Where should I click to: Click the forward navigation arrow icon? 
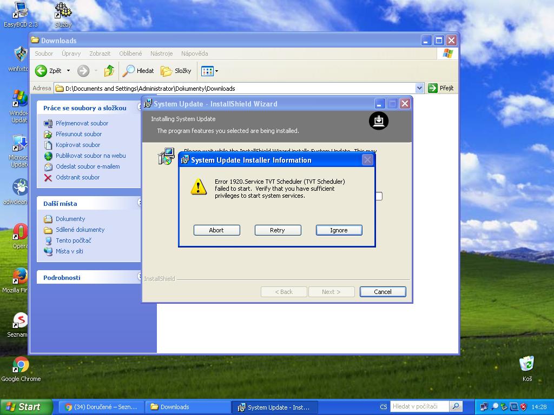click(x=83, y=71)
